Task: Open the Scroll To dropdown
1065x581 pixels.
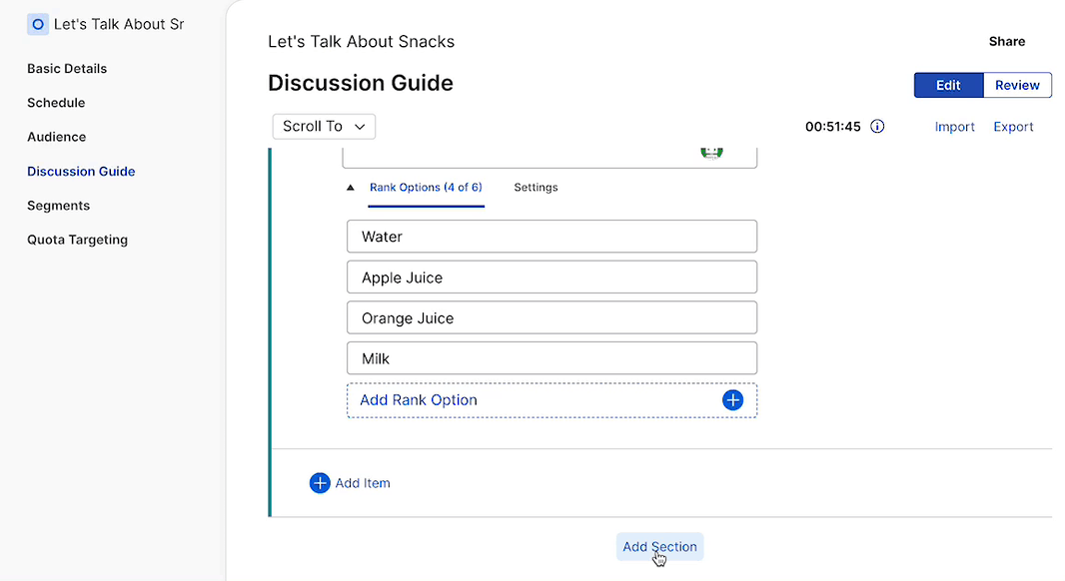Action: [324, 126]
